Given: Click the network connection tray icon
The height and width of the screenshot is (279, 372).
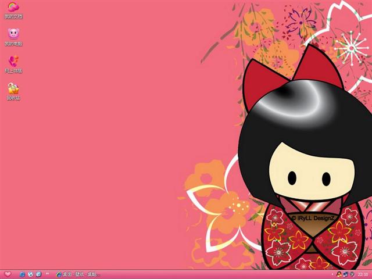Looking at the screenshot, I should click(345, 274).
